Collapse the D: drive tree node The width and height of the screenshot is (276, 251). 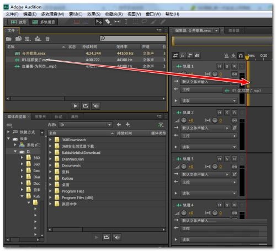pos(15,151)
